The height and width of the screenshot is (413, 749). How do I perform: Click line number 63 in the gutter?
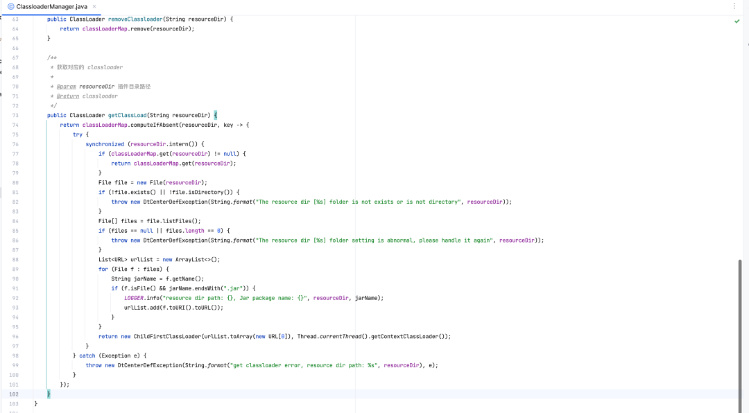point(15,19)
